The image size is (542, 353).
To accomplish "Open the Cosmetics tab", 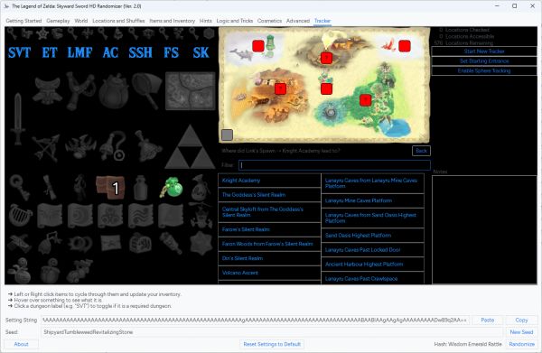I will point(269,21).
